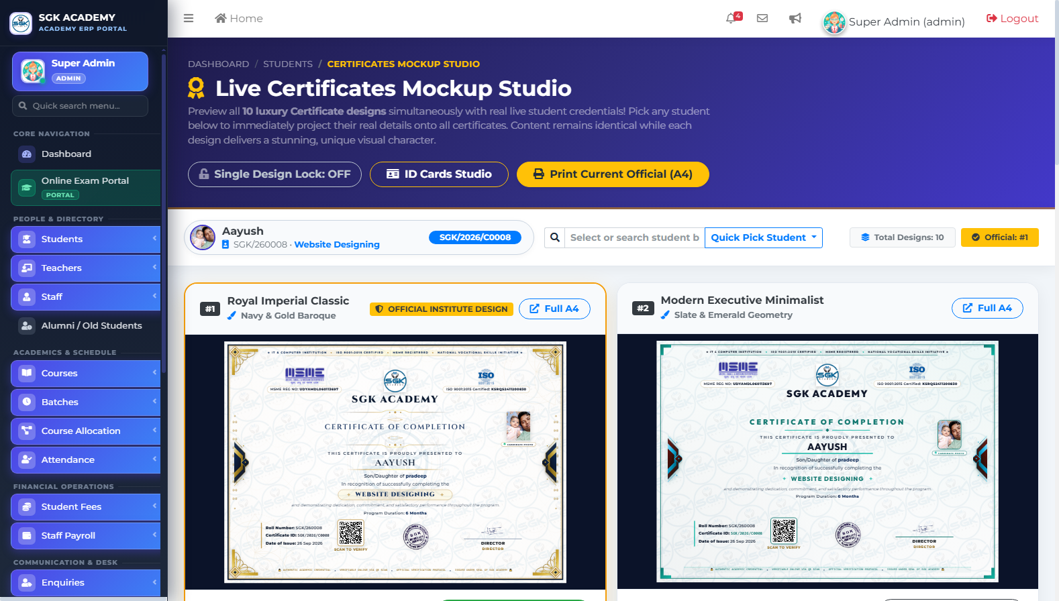Click the Student Fees coins icon
Screen dimensions: 1059x601
tap(27, 506)
